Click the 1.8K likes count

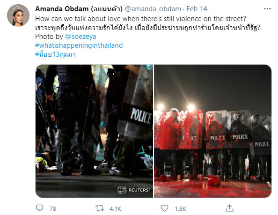pos(180,208)
